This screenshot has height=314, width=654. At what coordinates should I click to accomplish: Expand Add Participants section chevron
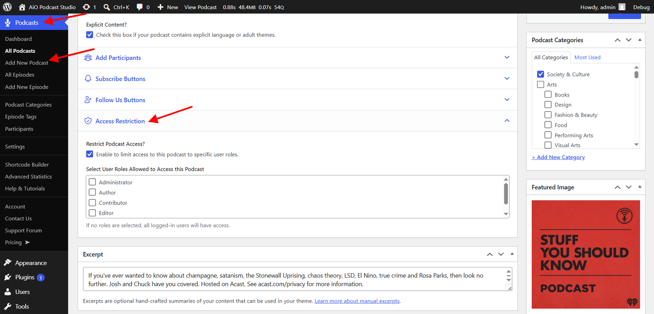507,57
